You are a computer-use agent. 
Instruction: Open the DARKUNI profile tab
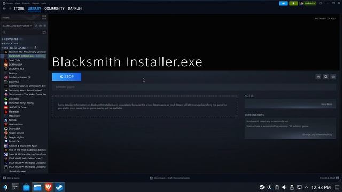(x=75, y=9)
